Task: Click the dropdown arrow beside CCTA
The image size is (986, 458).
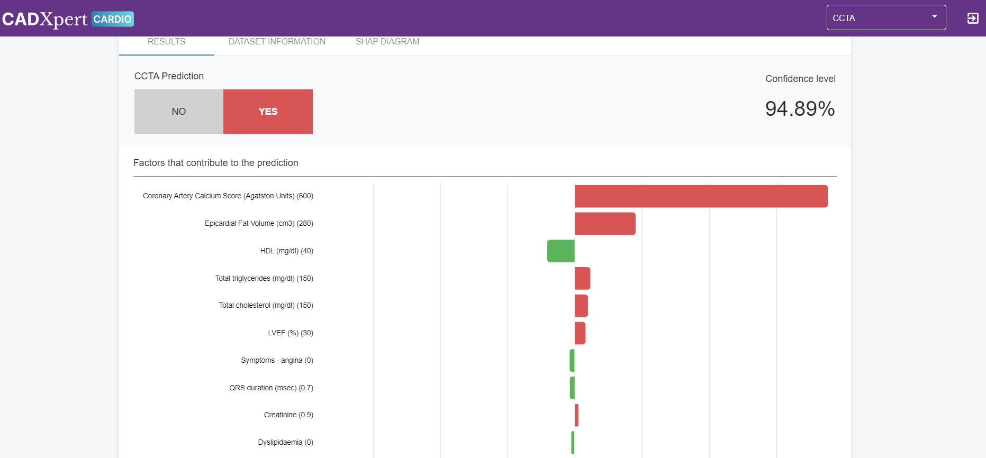Action: [934, 17]
